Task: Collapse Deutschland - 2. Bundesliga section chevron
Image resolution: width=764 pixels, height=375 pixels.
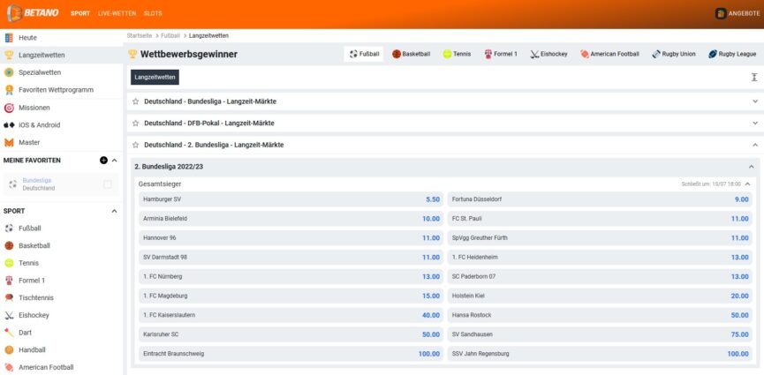Action: pos(755,145)
